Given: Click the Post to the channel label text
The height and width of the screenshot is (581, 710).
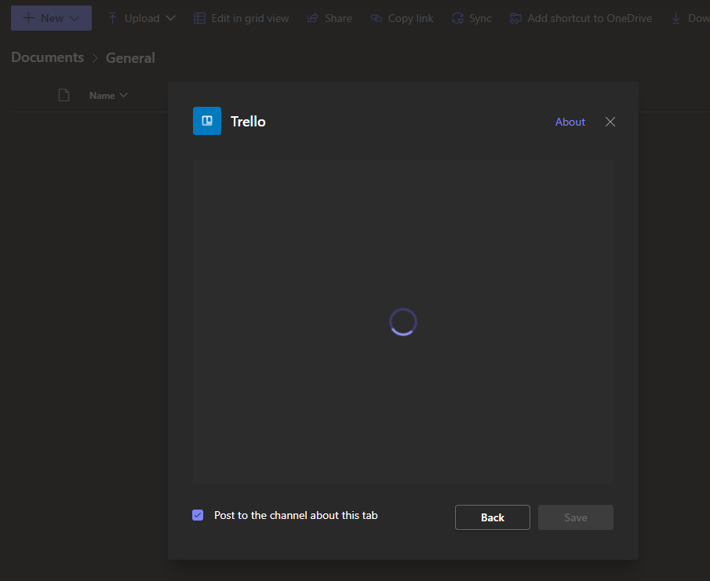Looking at the screenshot, I should coord(296,515).
